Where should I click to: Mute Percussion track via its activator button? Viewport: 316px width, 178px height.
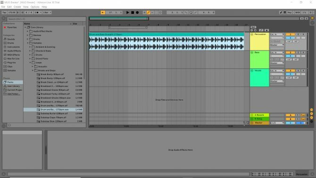point(291,34)
